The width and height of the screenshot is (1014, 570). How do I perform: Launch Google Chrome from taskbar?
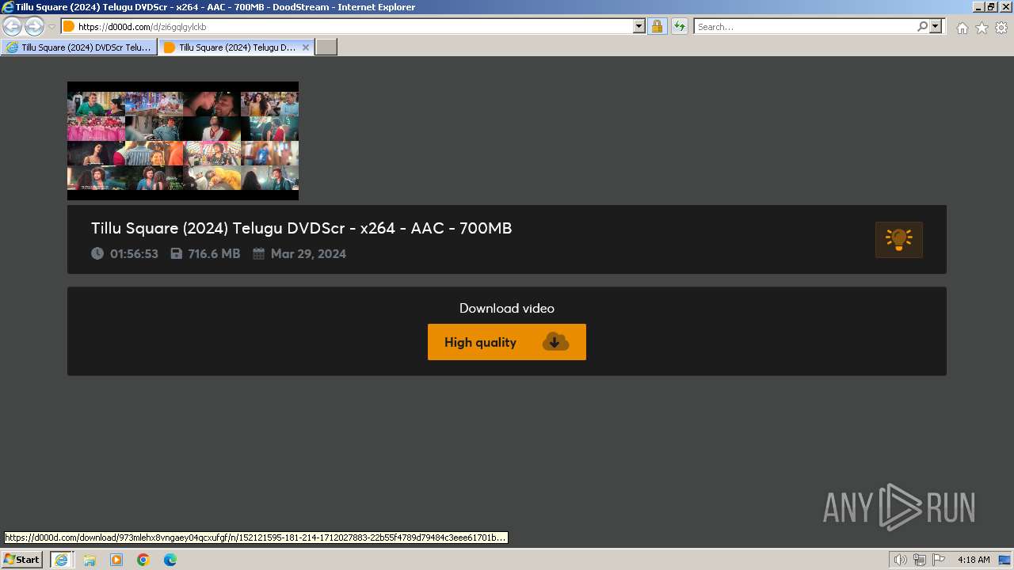(x=143, y=560)
